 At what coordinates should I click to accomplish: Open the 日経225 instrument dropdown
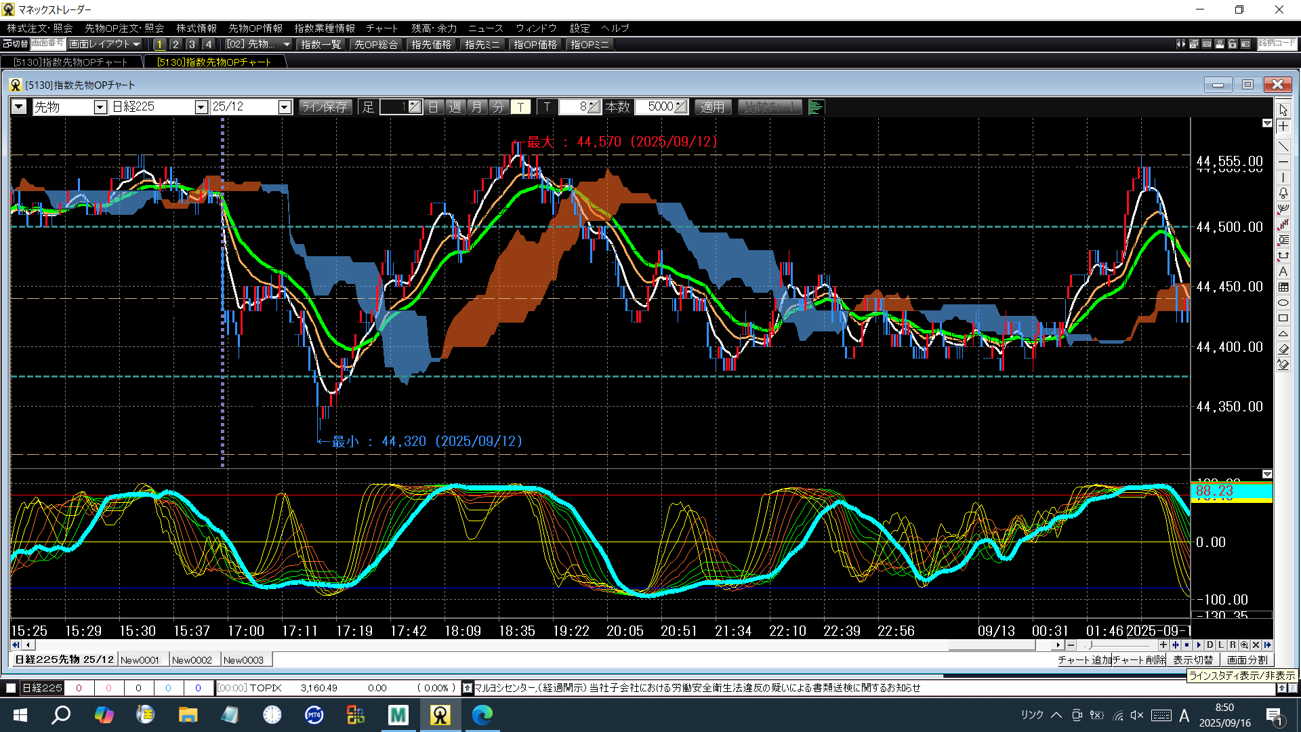pos(201,107)
